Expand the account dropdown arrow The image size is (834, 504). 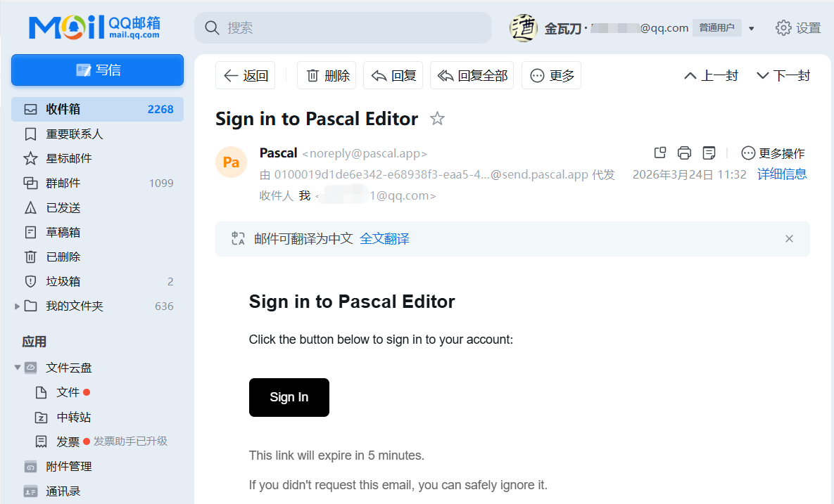point(752,29)
